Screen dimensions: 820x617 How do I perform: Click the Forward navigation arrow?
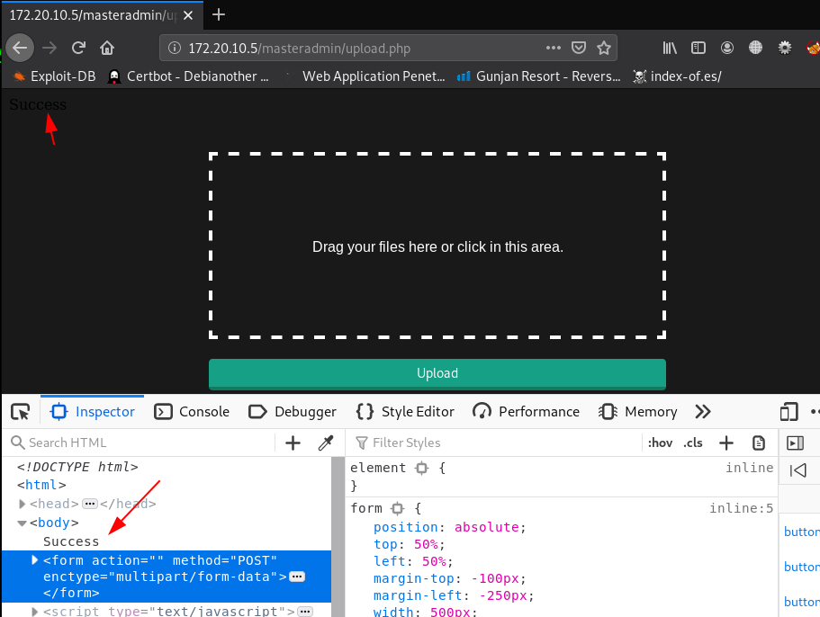50,48
